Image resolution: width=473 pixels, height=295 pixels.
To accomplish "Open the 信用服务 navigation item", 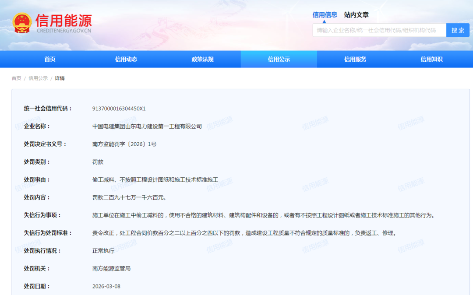I will [x=355, y=60].
